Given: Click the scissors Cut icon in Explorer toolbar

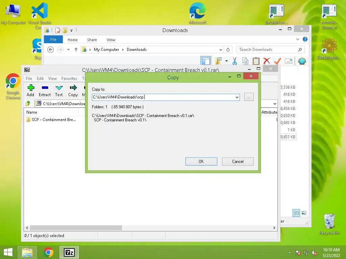Looking at the screenshot, I should tap(234, 61).
